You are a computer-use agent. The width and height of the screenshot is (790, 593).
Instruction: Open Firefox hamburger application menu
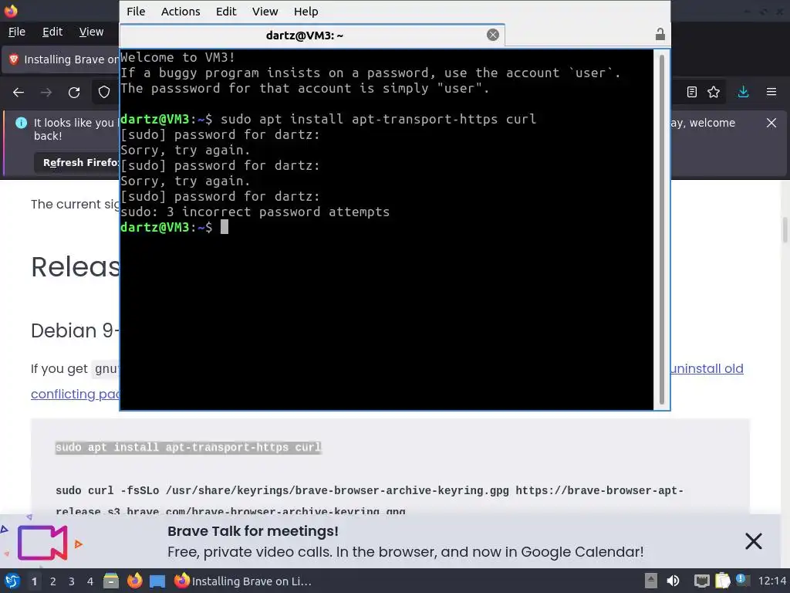pos(771,92)
